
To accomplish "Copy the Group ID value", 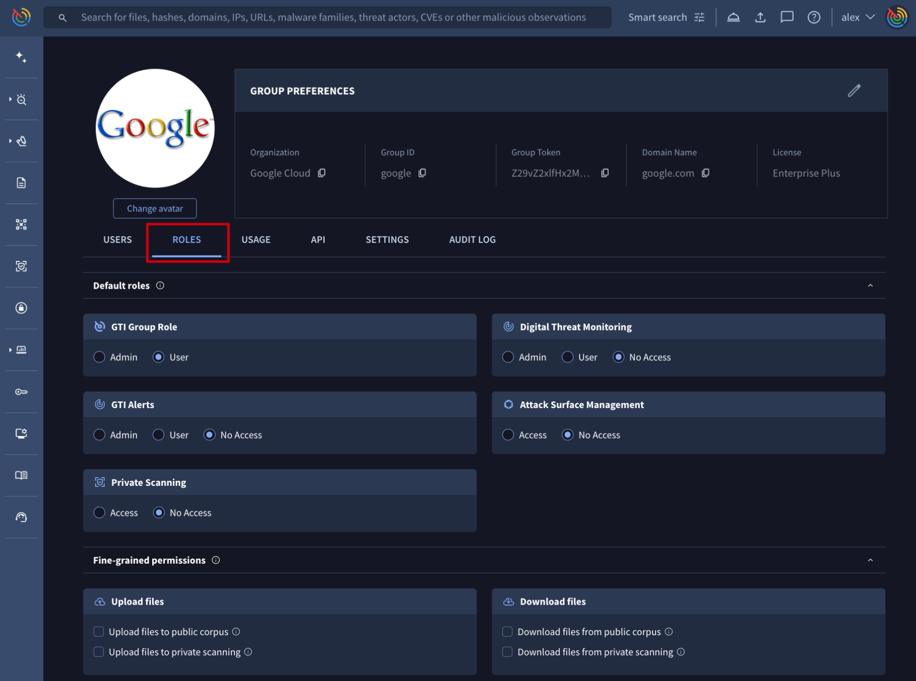I will click(x=422, y=173).
